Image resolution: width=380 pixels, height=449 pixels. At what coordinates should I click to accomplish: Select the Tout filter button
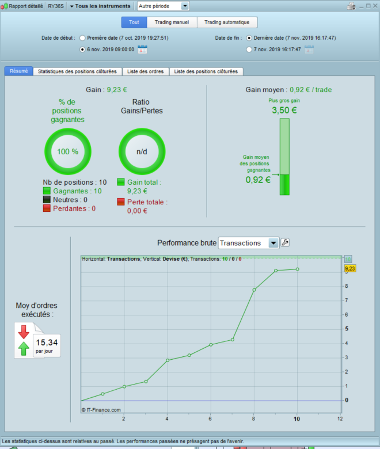134,22
